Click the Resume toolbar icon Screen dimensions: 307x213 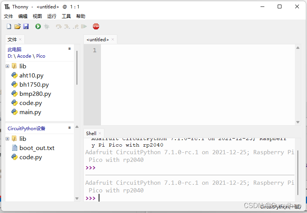(x=84, y=26)
